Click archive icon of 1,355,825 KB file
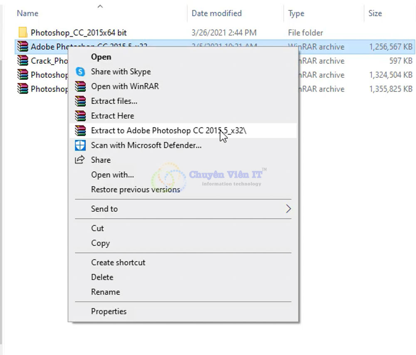This screenshot has height=355, width=416. pos(22,89)
